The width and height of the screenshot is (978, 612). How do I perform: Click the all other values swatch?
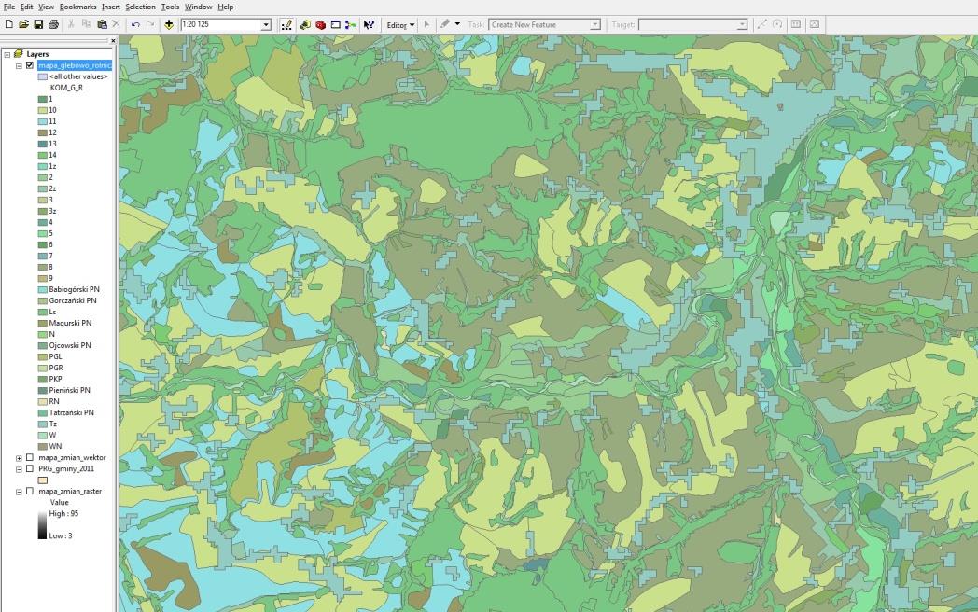point(42,76)
